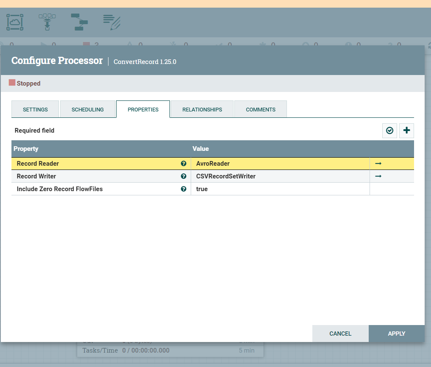Click the verify properties checkmark icon

click(389, 131)
